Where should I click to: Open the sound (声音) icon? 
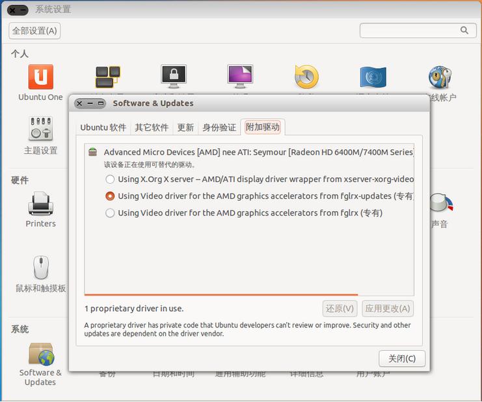tap(442, 204)
